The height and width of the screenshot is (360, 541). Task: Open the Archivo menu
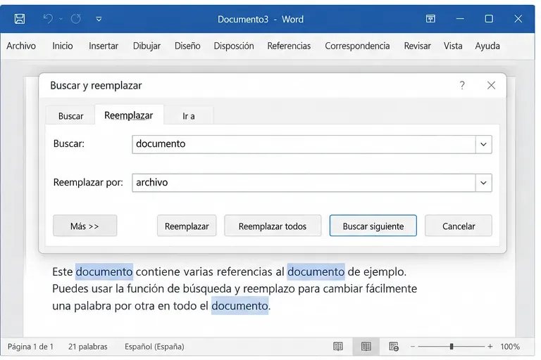(21, 46)
